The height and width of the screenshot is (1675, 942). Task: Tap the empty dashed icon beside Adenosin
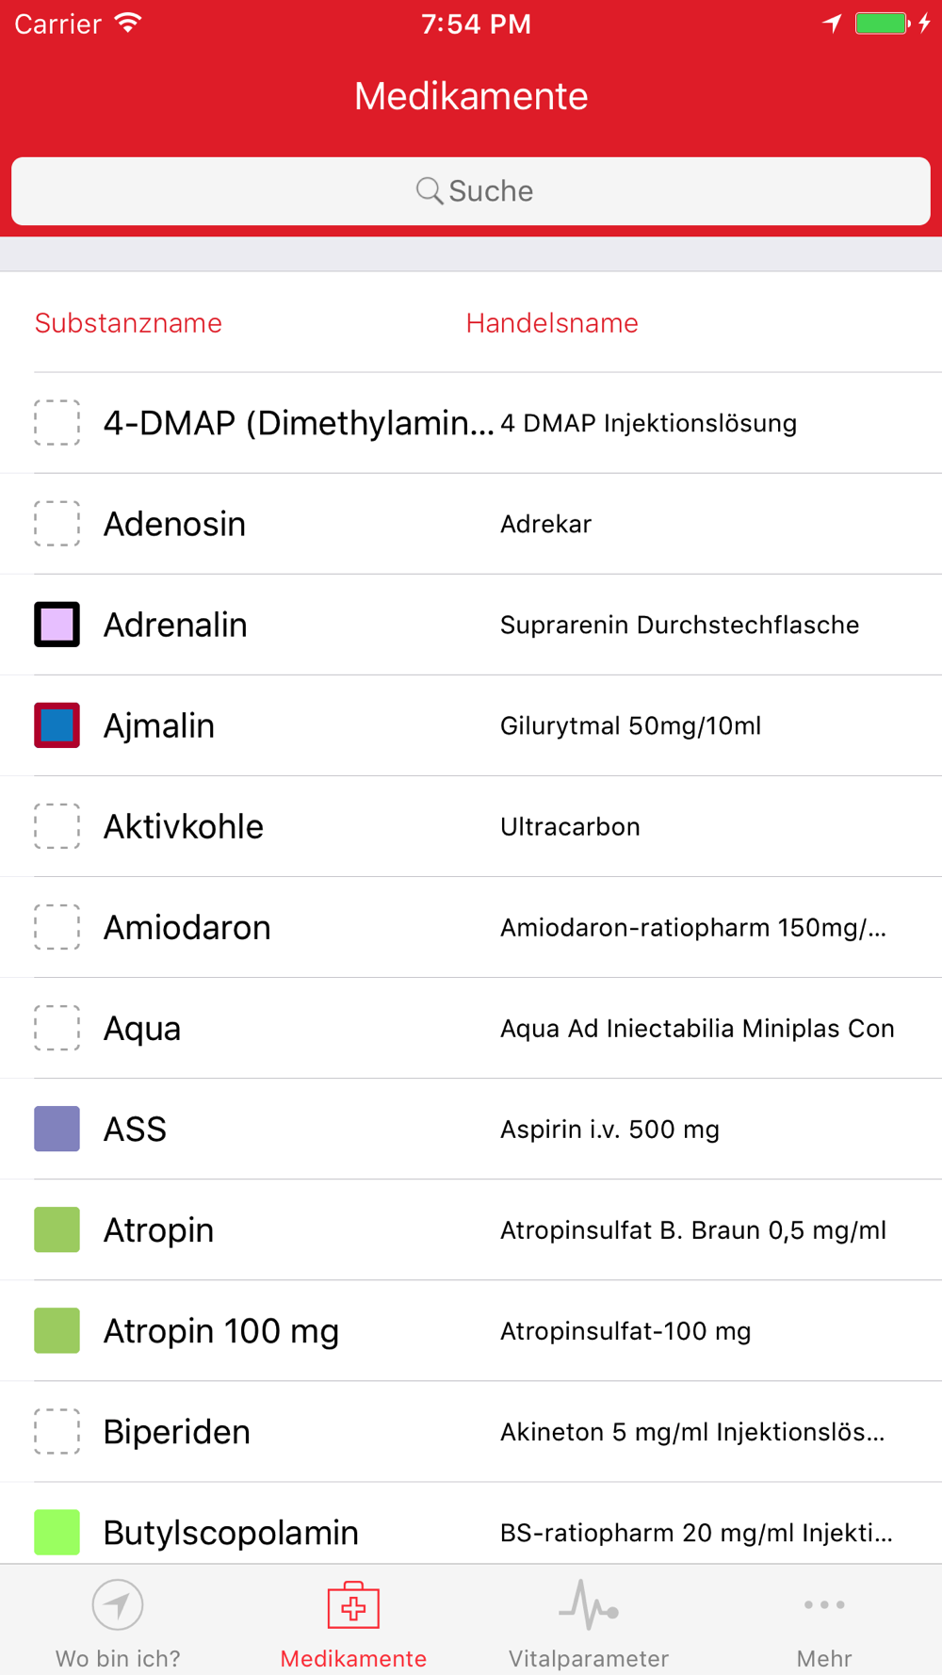[x=57, y=523]
